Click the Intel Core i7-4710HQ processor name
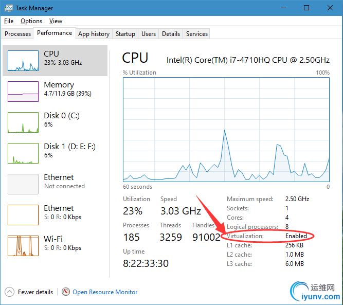The height and width of the screenshot is (305, 343). (x=248, y=60)
